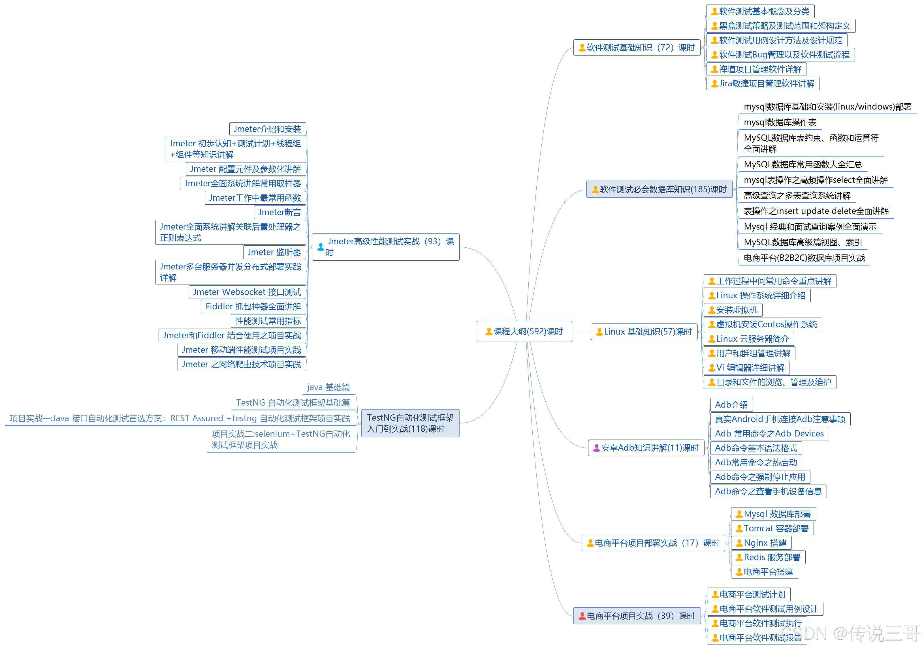Collapse the Linux 基础知识(57)课时 branch
This screenshot has height=649, width=922.
[x=699, y=331]
